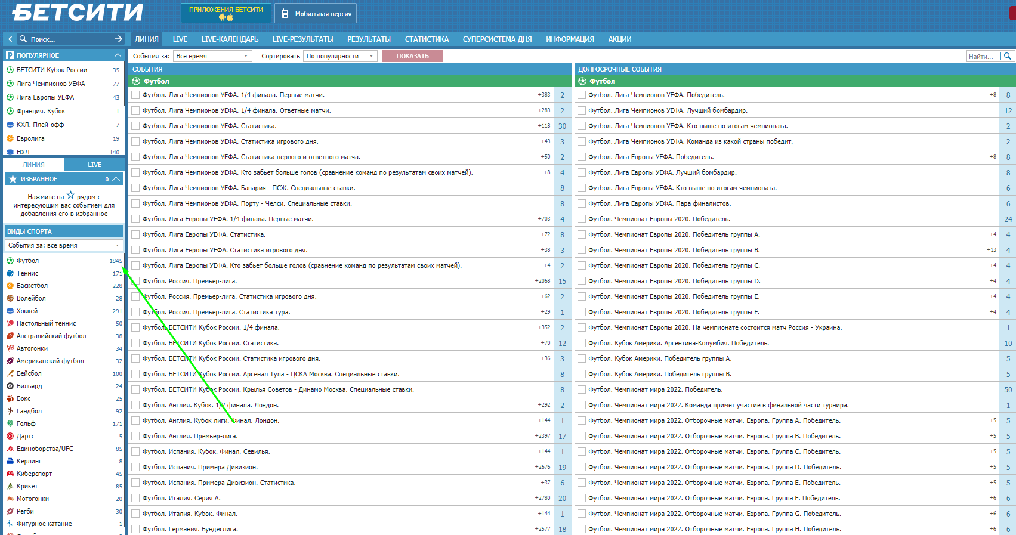Tick the checkbox for Россия. Премьер-лига.

tap(135, 281)
